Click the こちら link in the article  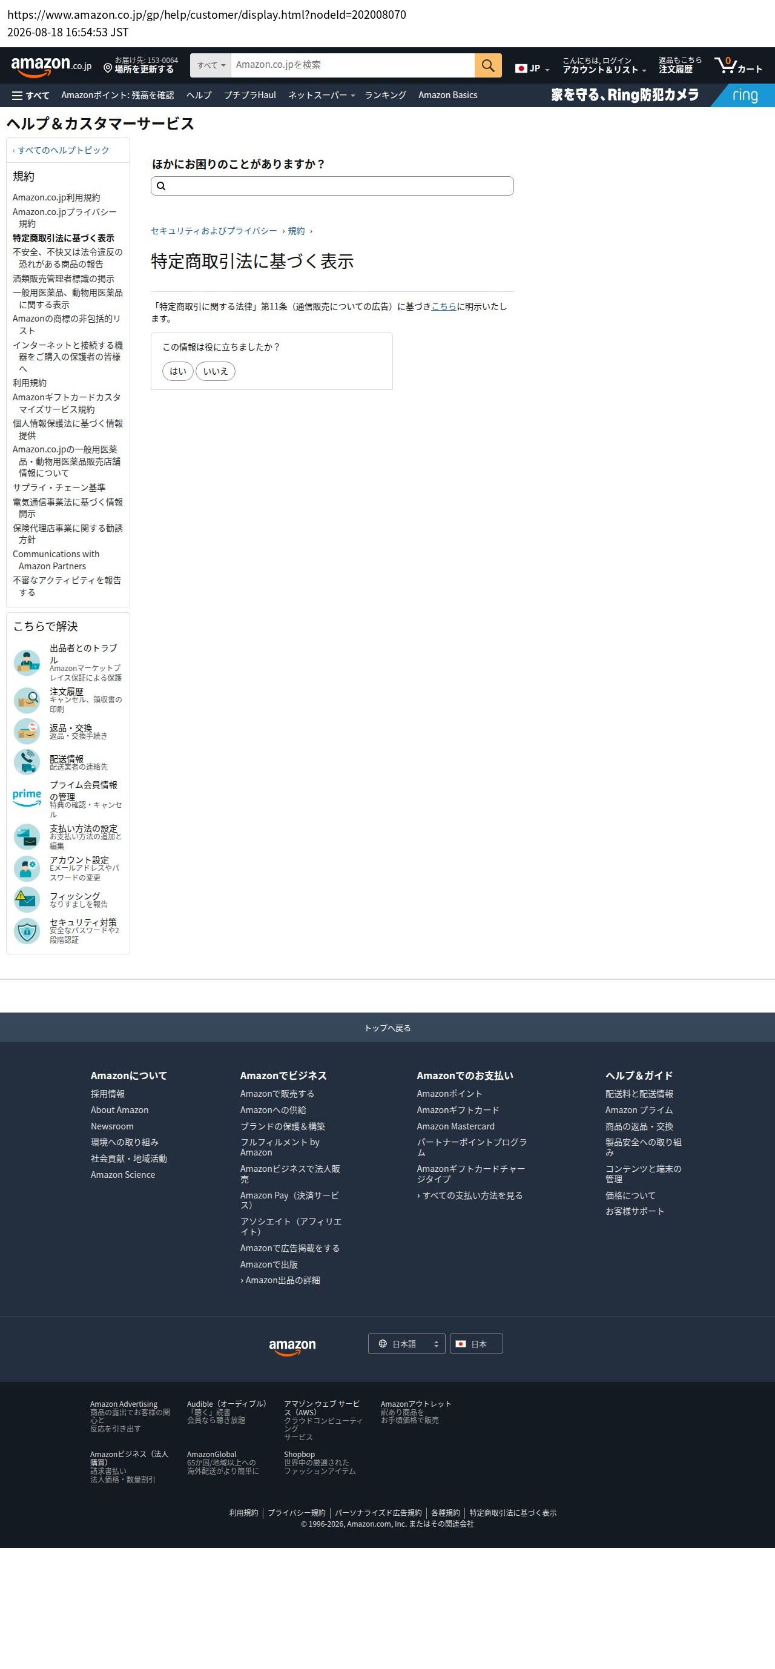click(444, 306)
